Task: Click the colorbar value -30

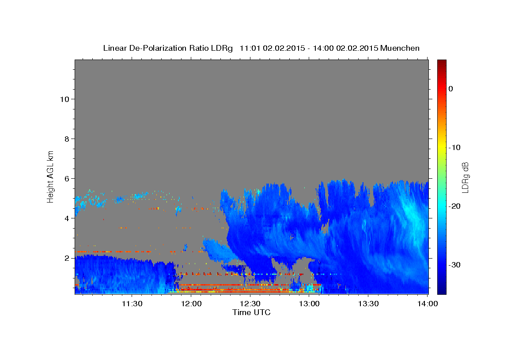Action: (455, 265)
